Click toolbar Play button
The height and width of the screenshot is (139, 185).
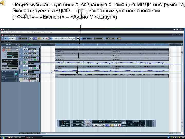(43, 38)
